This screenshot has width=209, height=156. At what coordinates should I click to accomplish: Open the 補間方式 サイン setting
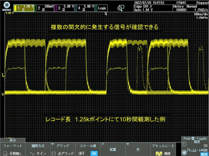click(x=38, y=149)
